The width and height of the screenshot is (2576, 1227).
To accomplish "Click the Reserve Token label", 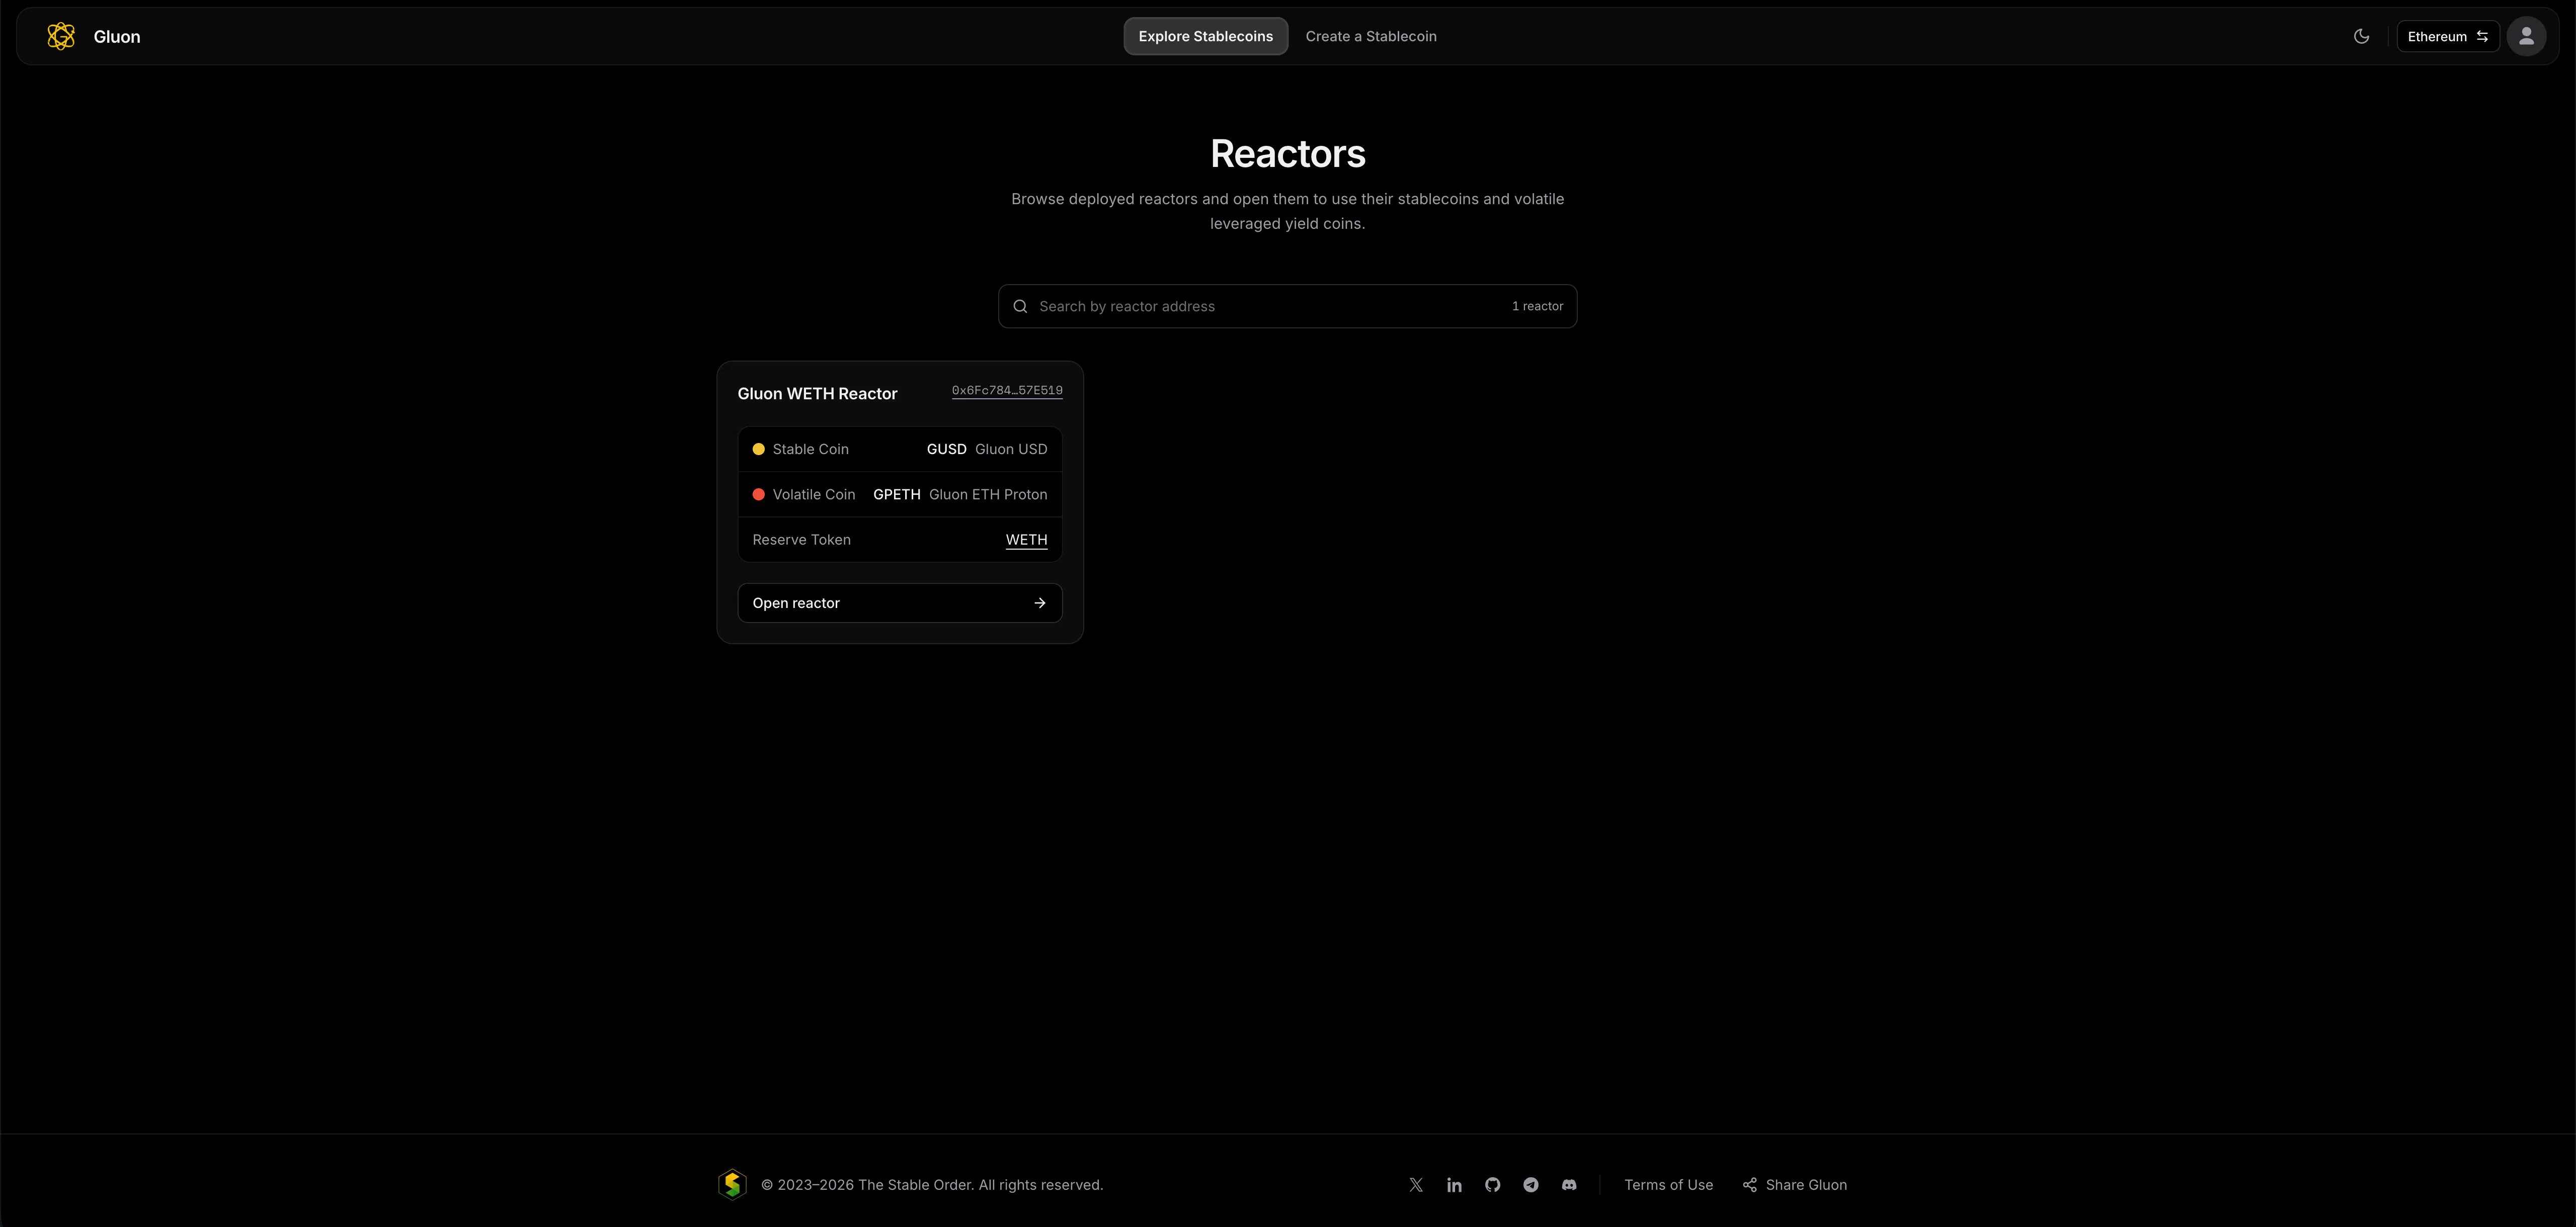I will [x=801, y=540].
